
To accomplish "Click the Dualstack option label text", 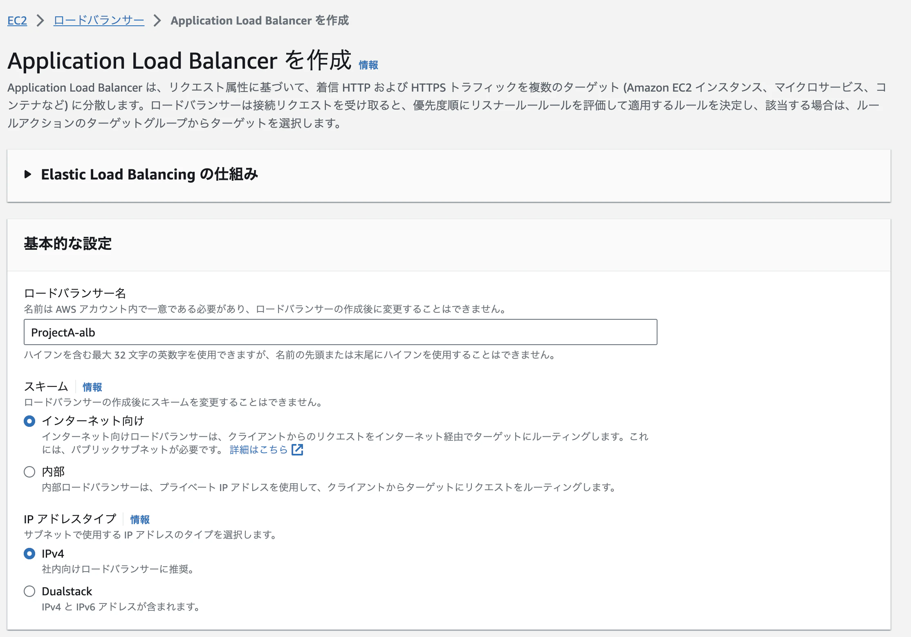I will tap(67, 591).
